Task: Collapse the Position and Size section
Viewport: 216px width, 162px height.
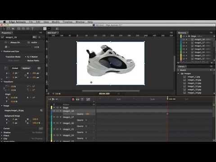Action: pyautogui.click(x=2, y=51)
